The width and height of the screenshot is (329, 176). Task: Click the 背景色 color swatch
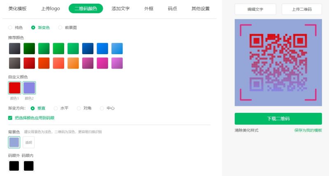[14, 142]
